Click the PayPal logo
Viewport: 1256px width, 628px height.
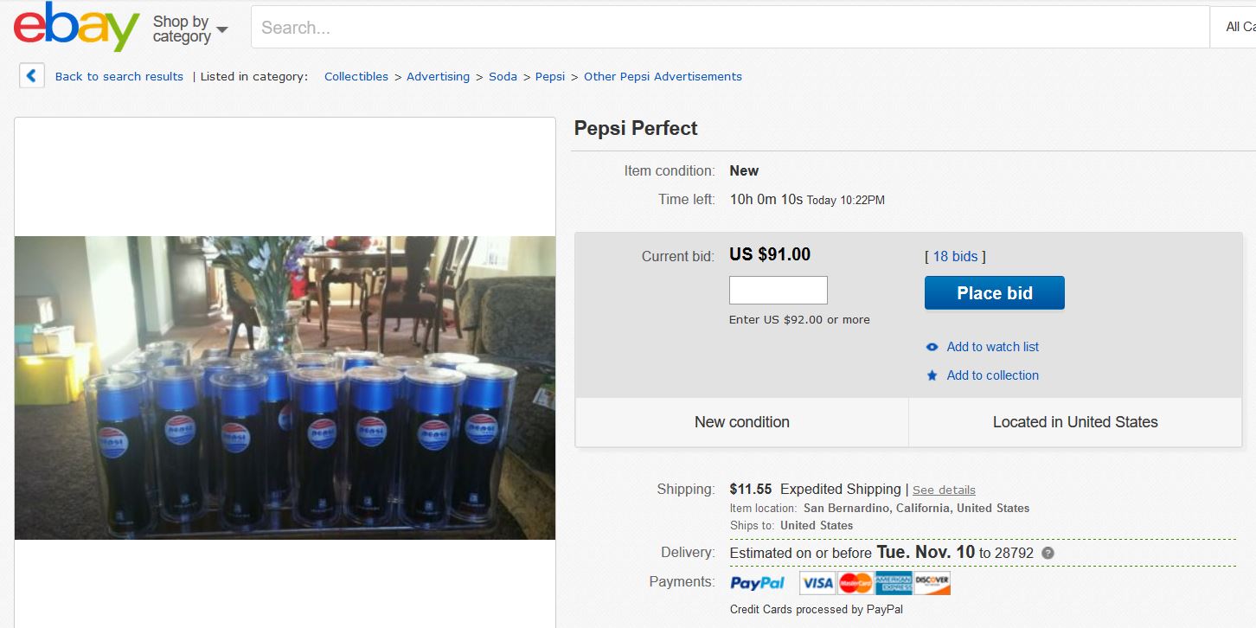(757, 583)
